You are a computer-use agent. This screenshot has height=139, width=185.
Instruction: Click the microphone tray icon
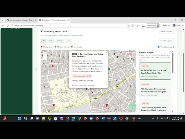[x=158, y=118]
